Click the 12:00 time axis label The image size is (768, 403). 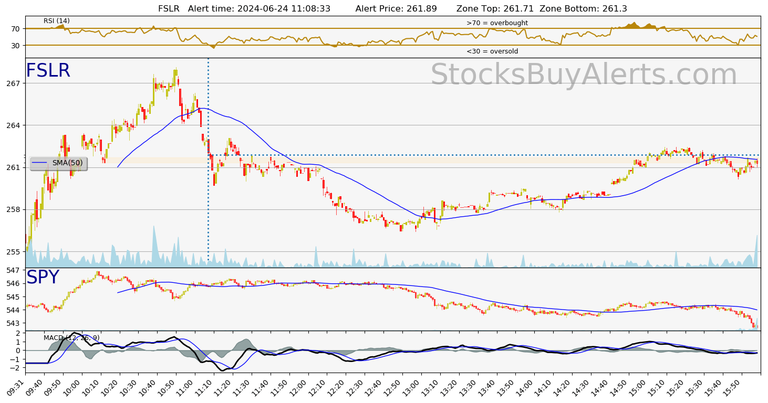point(299,387)
